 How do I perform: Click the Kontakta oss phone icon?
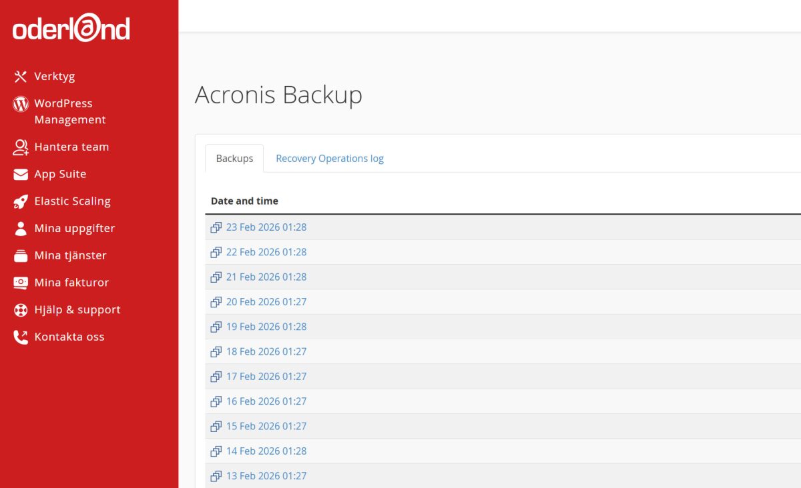click(21, 337)
